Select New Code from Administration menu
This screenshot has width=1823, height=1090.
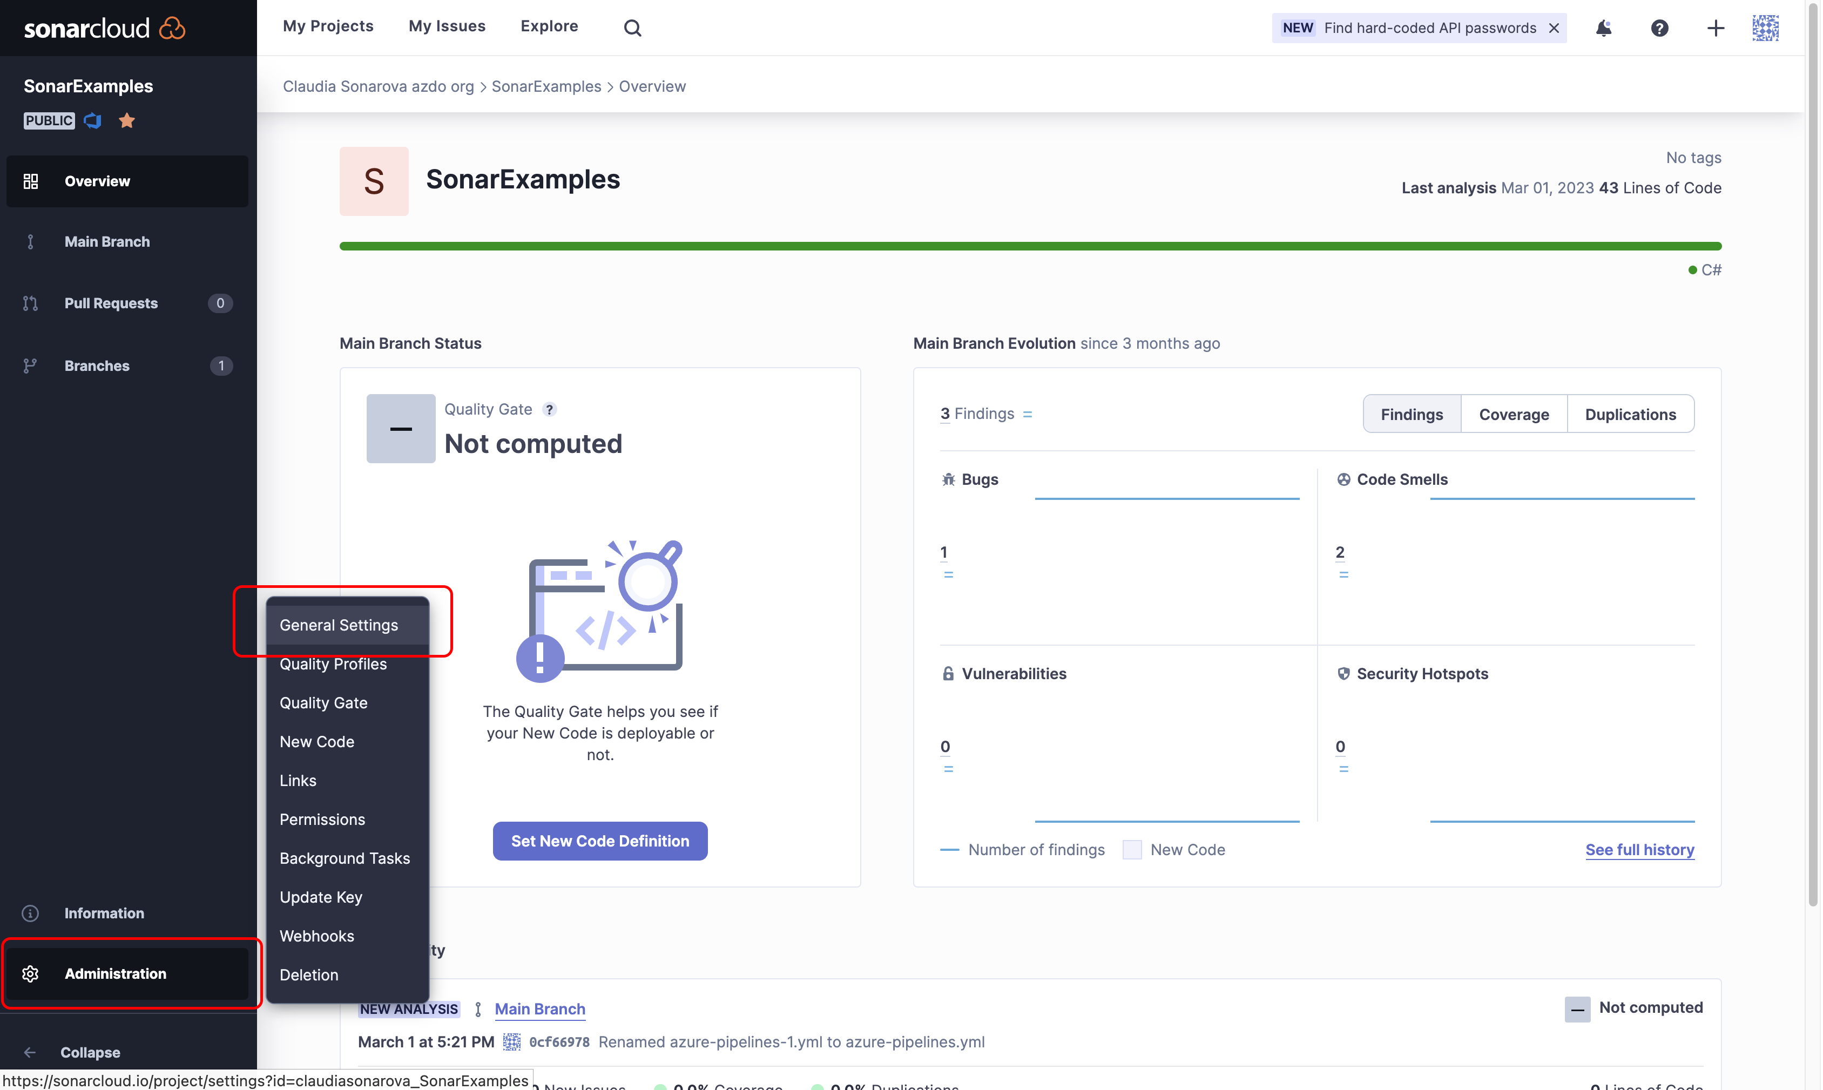pyautogui.click(x=347, y=742)
